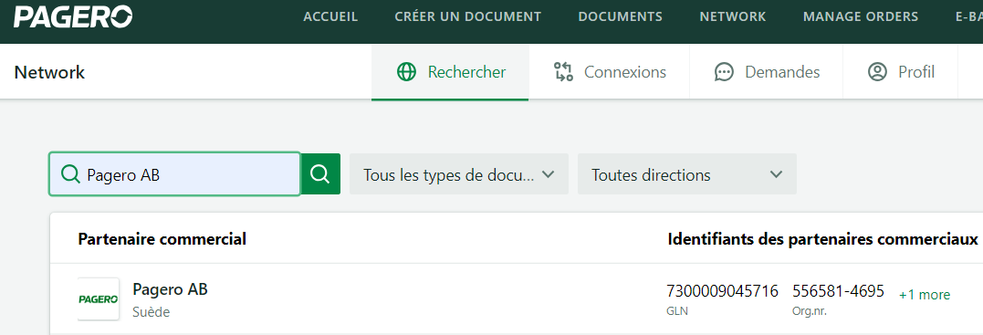983x335 pixels.
Task: Switch to the Rechercher tab
Action: pyautogui.click(x=450, y=72)
